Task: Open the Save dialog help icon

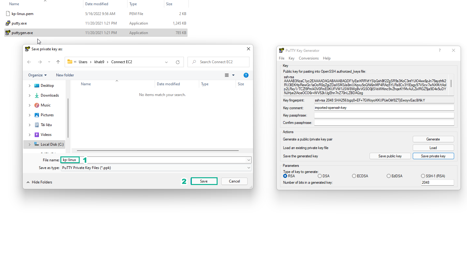Action: (246, 75)
